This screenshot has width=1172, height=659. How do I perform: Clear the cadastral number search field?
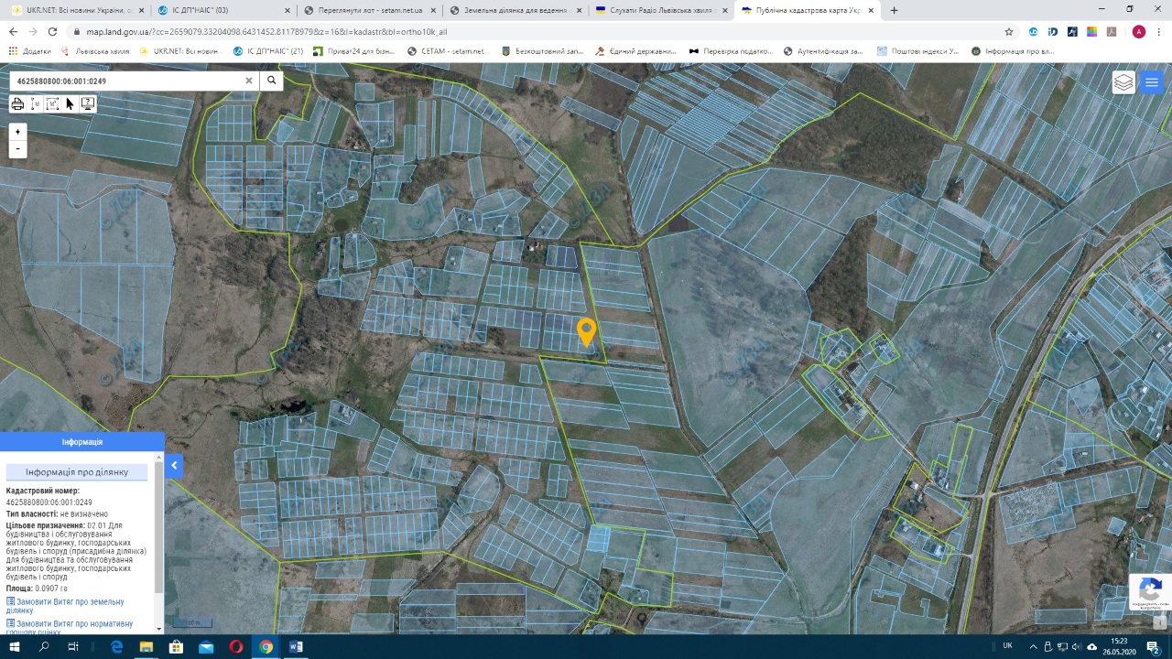[x=248, y=81]
